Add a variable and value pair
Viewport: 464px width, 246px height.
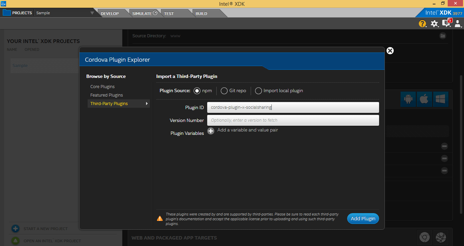[x=211, y=131]
